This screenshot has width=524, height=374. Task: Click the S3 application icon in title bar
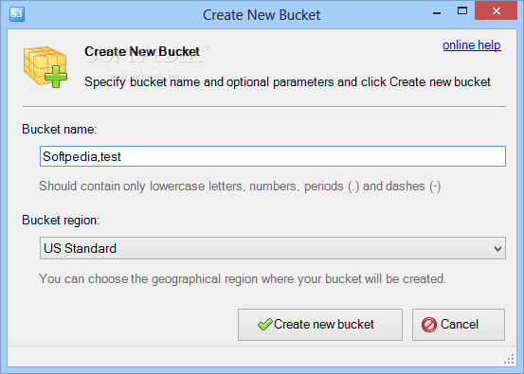pyautogui.click(x=17, y=14)
